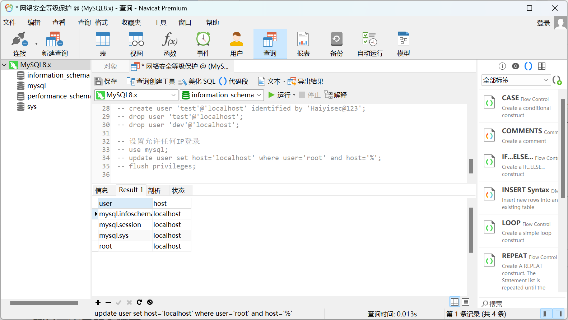This screenshot has width=568, height=320.
Task: Click the 连接 connection icon
Action: point(19,44)
